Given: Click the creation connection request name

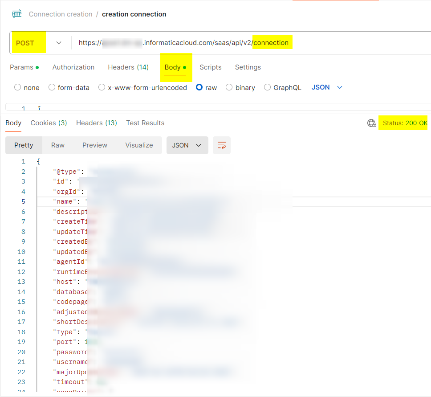Looking at the screenshot, I should (134, 14).
